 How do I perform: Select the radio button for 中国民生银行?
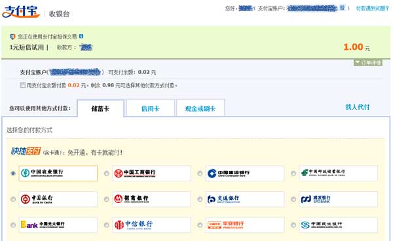click(293, 225)
